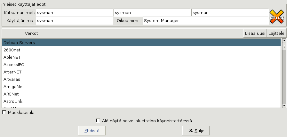Click the network list scrollbar thumb

pos(284,46)
